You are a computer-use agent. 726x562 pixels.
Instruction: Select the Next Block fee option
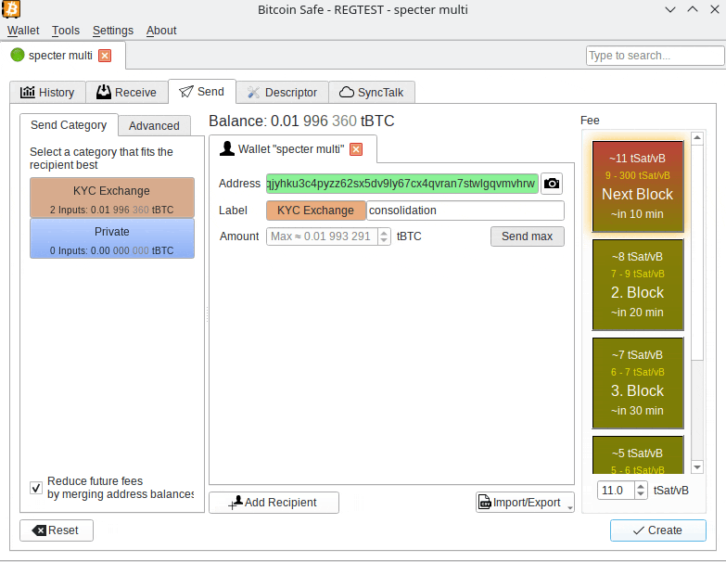pyautogui.click(x=638, y=186)
